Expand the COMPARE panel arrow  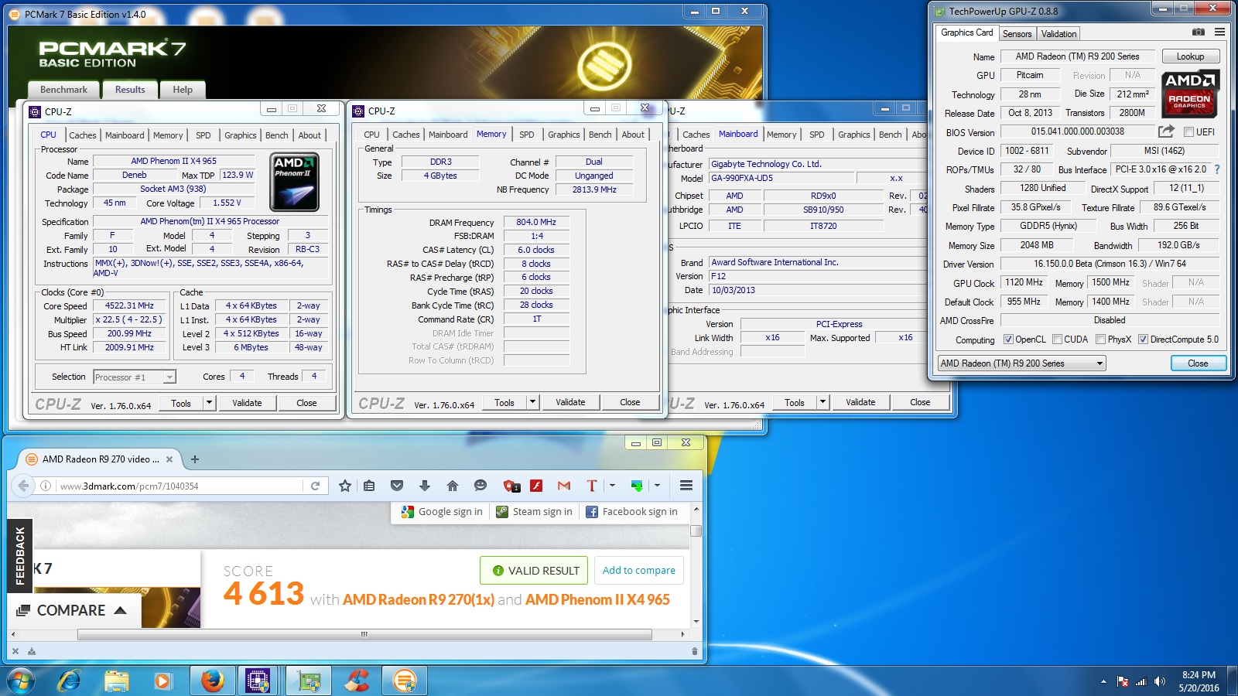coord(120,610)
